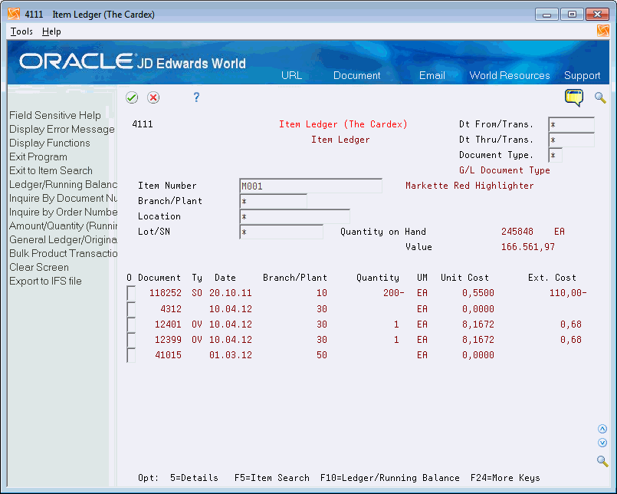Click the Document Type input field

[555, 155]
